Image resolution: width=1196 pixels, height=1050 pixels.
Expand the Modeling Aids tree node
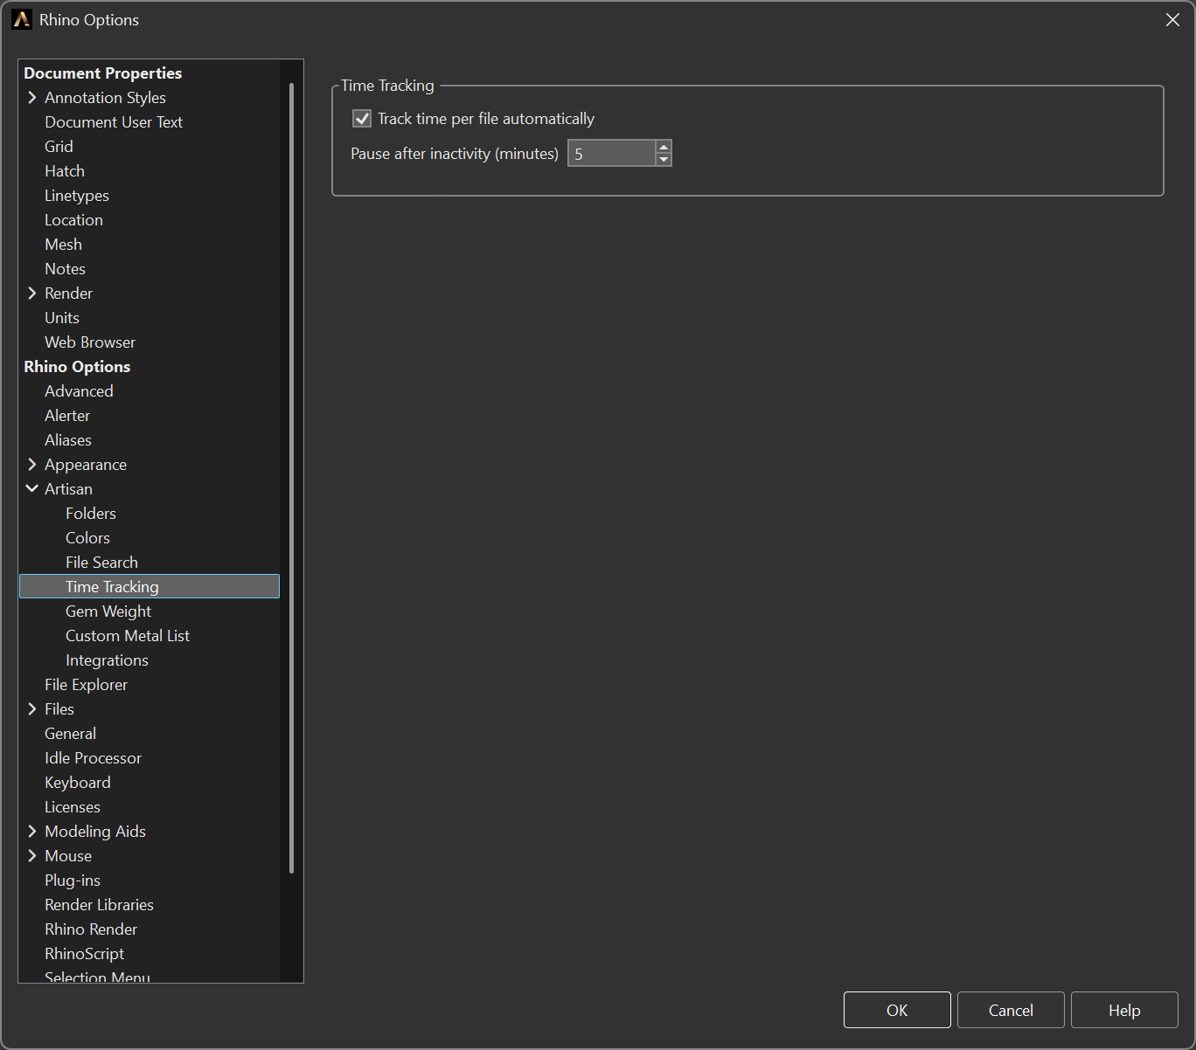tap(32, 832)
